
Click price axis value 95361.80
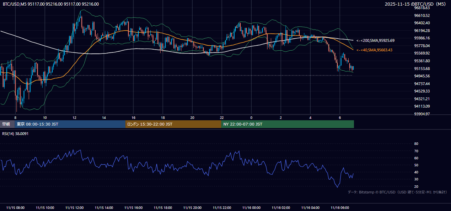point(422,61)
